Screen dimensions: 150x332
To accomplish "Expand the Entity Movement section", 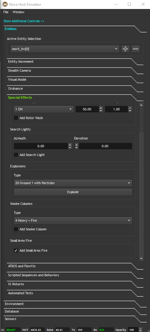I will 21,61.
